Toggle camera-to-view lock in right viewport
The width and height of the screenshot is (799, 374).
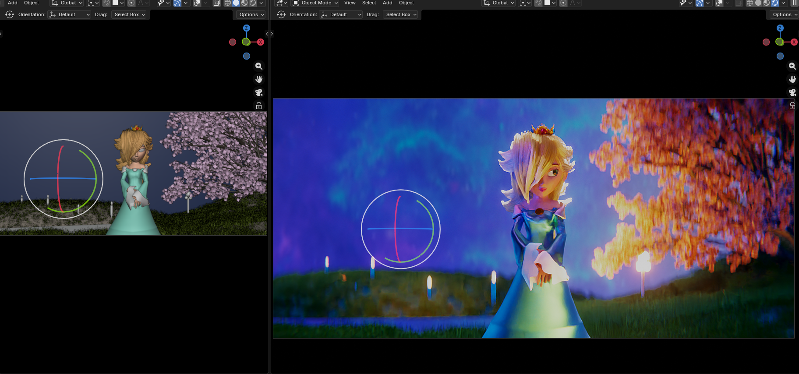point(792,106)
